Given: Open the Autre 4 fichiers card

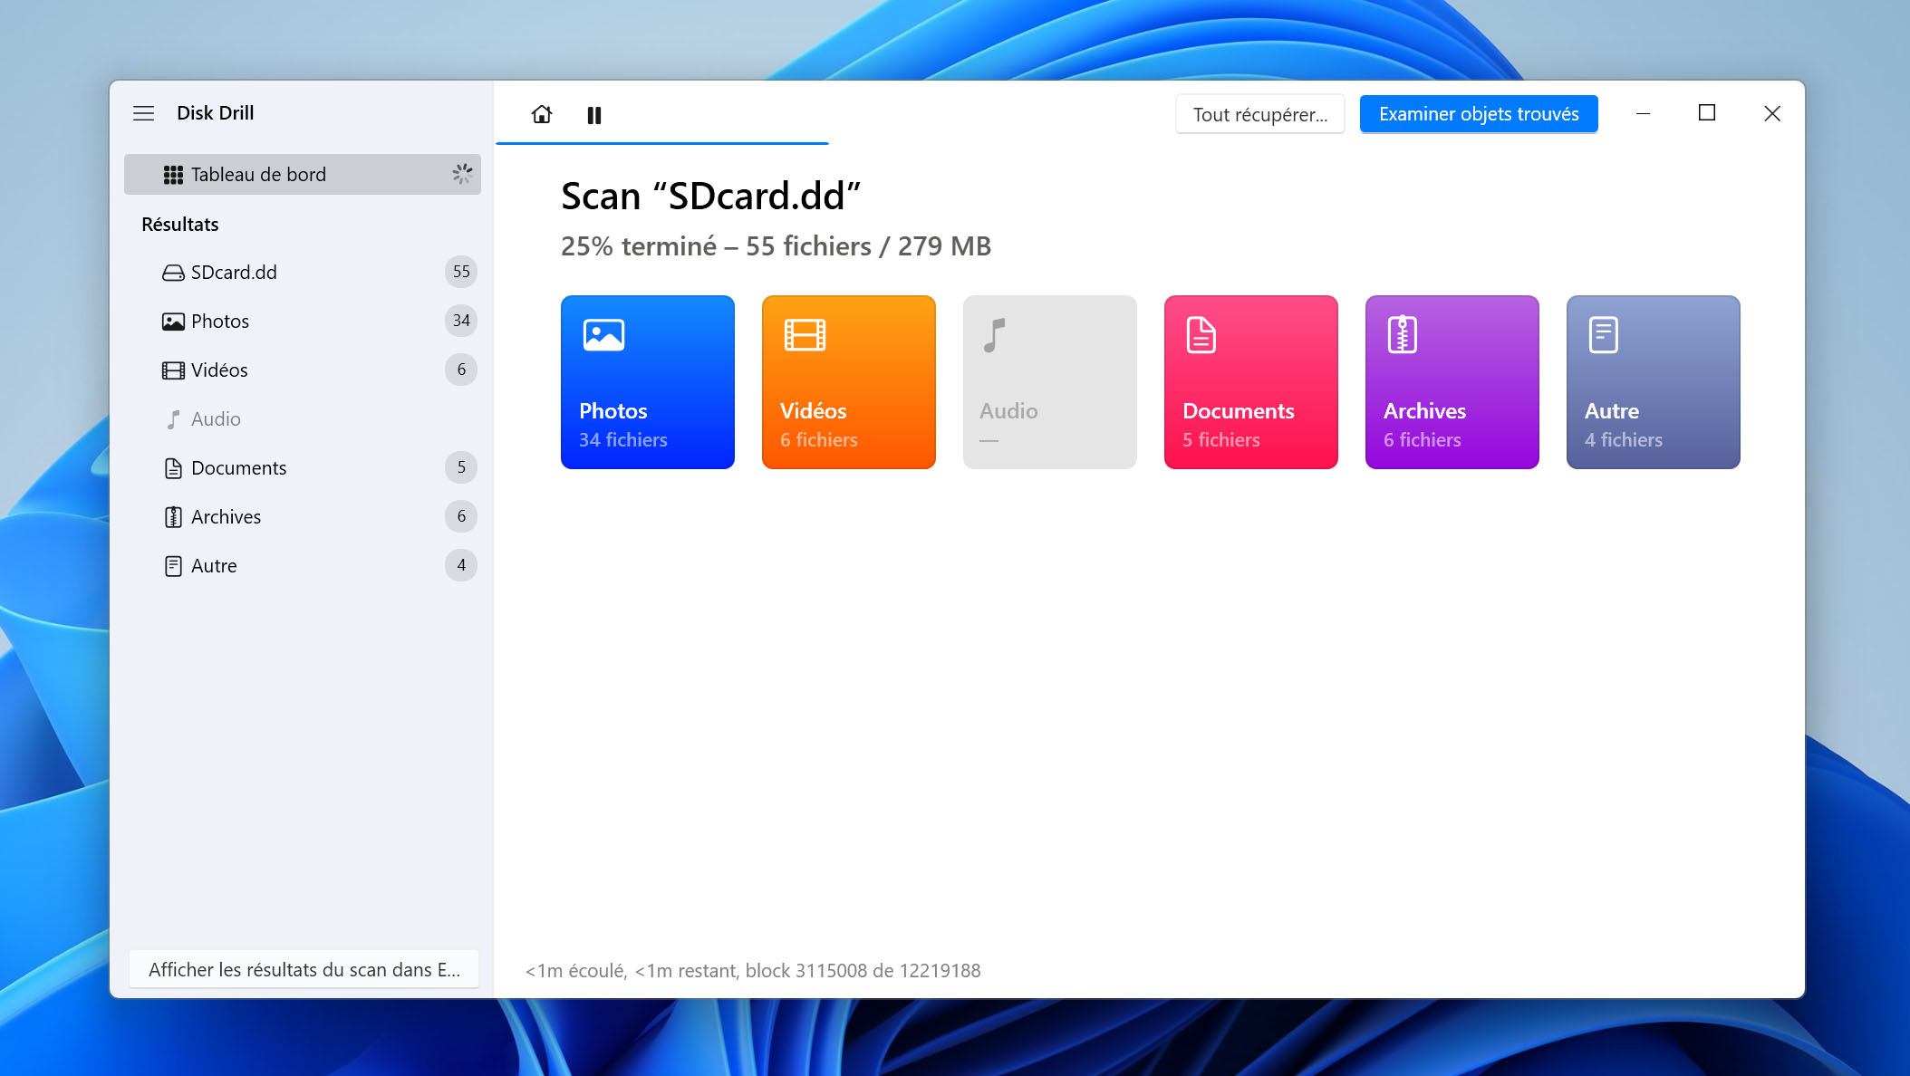Looking at the screenshot, I should (x=1654, y=382).
